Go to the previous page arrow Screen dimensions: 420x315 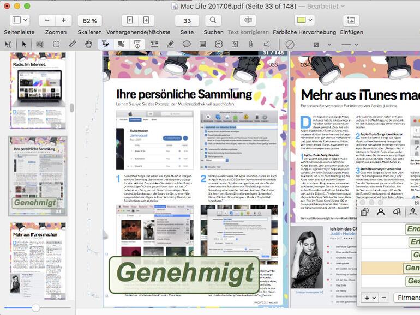[130, 20]
